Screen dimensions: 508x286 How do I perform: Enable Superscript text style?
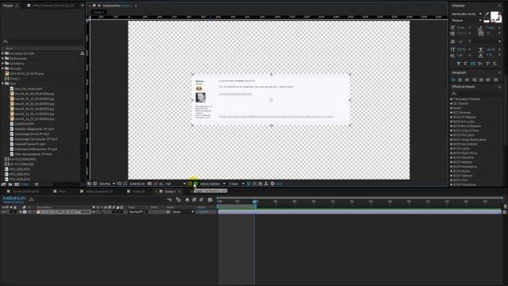(x=487, y=64)
